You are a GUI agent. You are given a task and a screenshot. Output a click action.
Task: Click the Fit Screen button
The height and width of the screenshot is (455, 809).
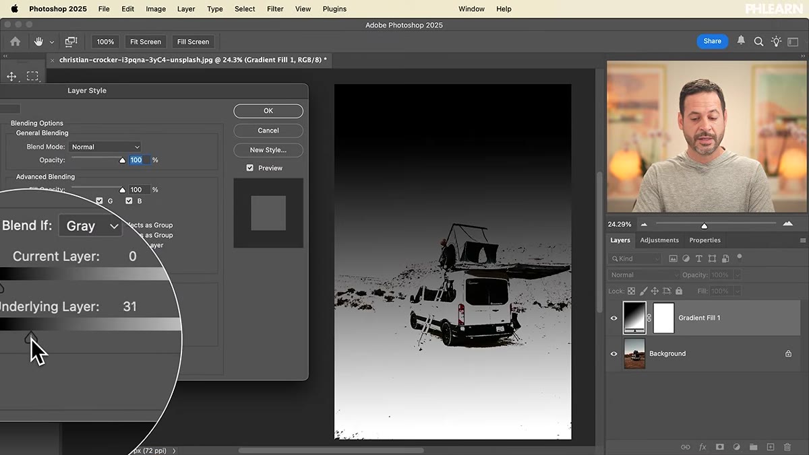coord(146,42)
